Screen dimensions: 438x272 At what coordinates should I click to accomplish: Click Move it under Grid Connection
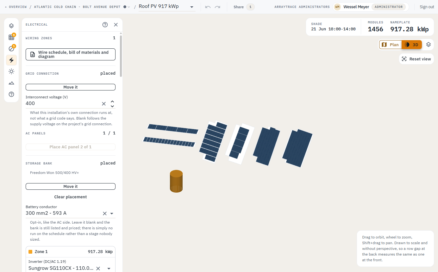tap(71, 87)
